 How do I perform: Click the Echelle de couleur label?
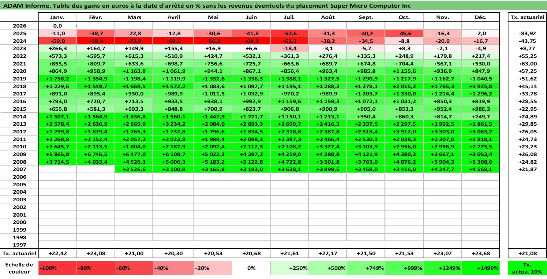(19, 268)
